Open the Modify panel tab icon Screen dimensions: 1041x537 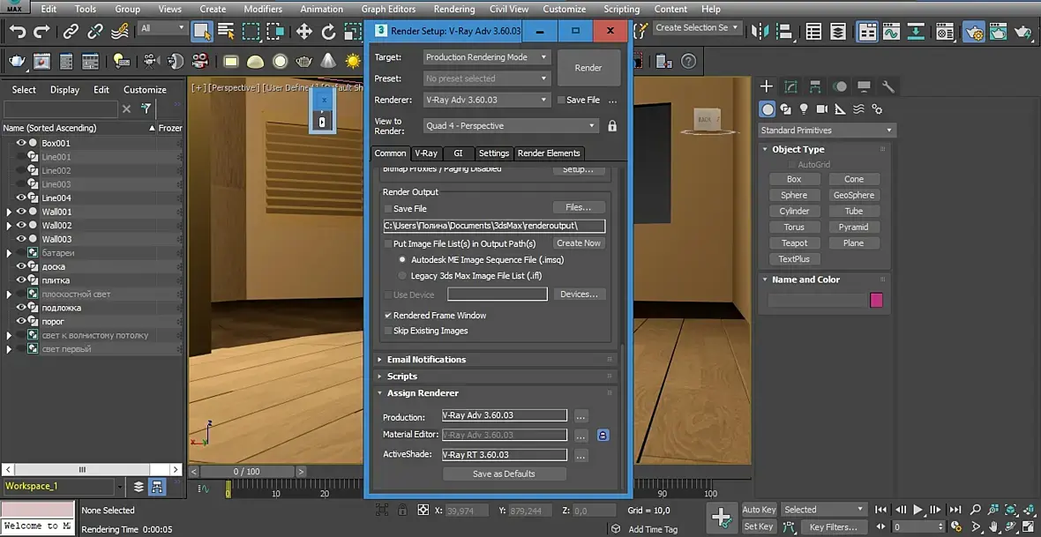(791, 86)
